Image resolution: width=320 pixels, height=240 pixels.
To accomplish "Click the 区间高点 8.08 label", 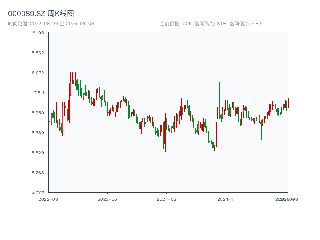I will tap(210, 24).
